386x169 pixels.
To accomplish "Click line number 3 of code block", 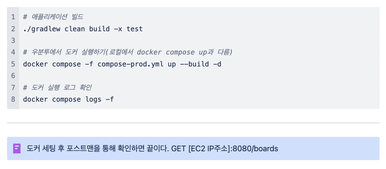I will click(x=13, y=41).
